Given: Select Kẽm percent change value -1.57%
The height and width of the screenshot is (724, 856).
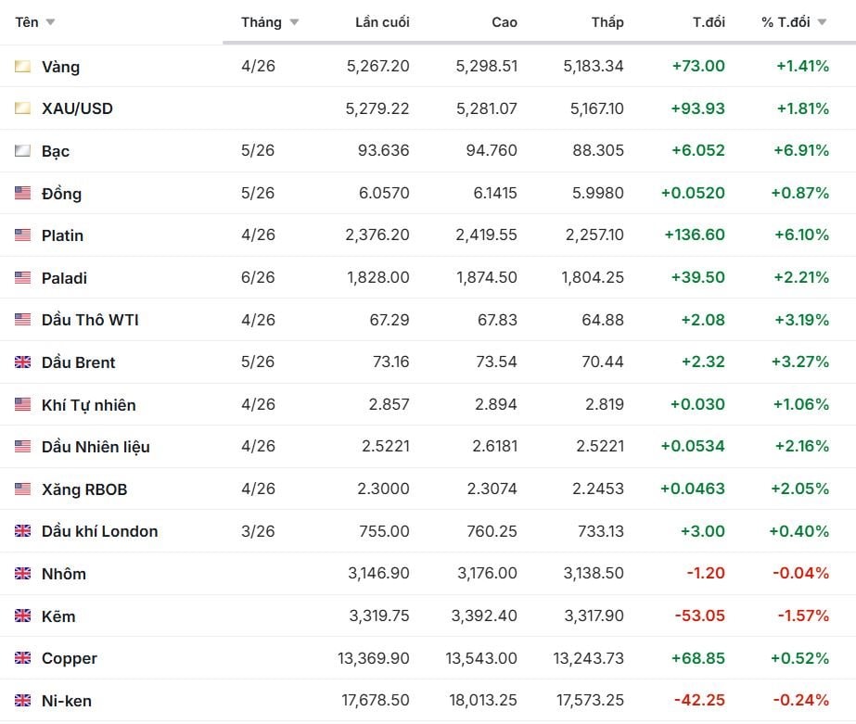Looking at the screenshot, I should tap(800, 616).
